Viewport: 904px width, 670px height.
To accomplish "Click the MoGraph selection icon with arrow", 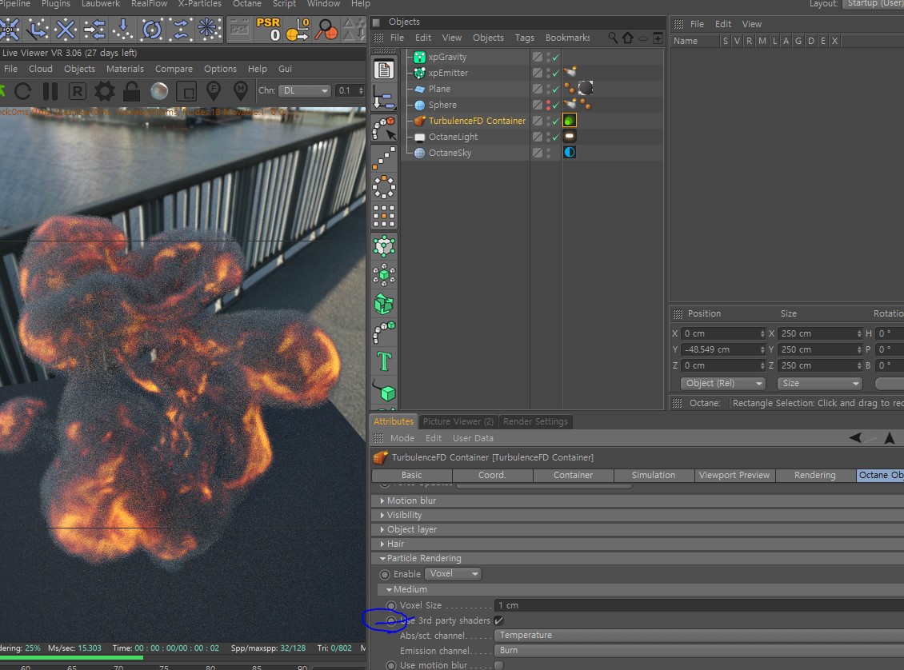I will (x=384, y=128).
